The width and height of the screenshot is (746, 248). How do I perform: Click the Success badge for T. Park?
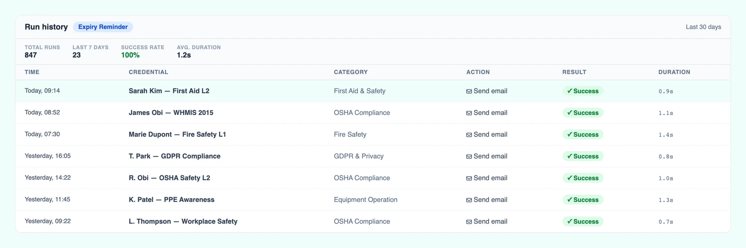[x=583, y=156]
